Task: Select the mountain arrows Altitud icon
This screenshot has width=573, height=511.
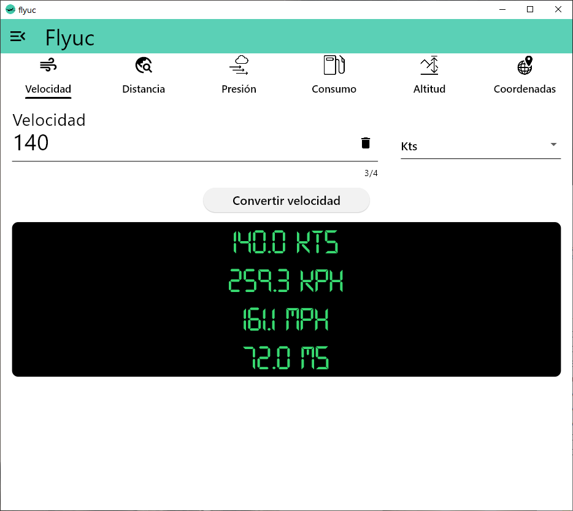Action: coord(429,65)
